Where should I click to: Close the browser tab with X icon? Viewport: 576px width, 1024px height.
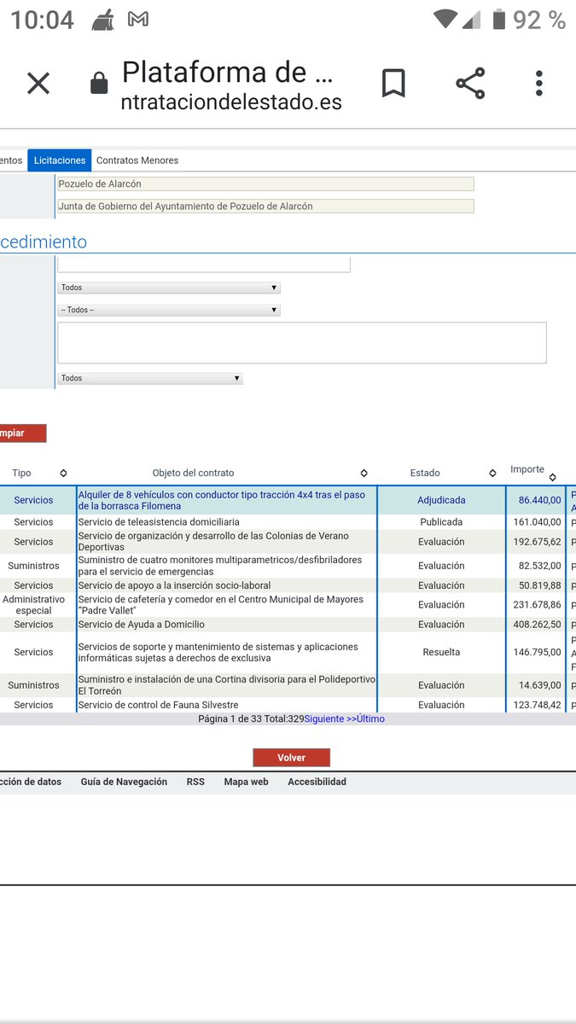(38, 84)
